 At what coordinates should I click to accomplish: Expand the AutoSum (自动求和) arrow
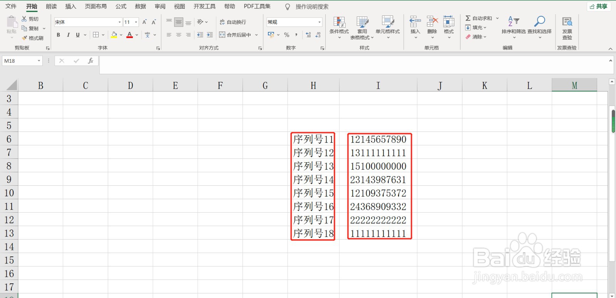[x=497, y=18]
